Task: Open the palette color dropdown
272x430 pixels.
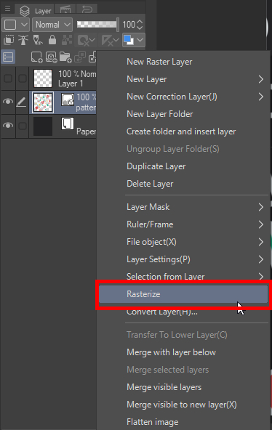Action: point(15,25)
